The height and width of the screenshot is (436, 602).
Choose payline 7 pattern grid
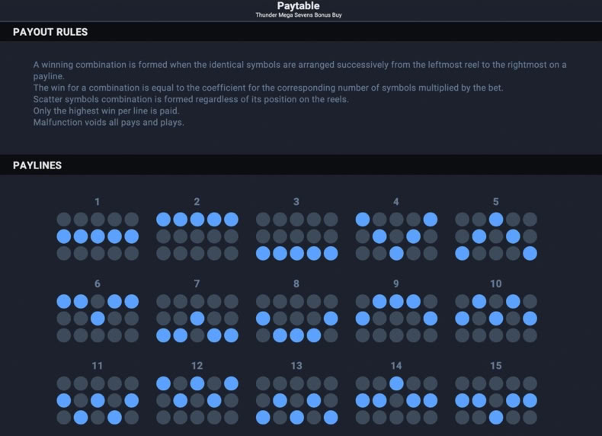[197, 318]
